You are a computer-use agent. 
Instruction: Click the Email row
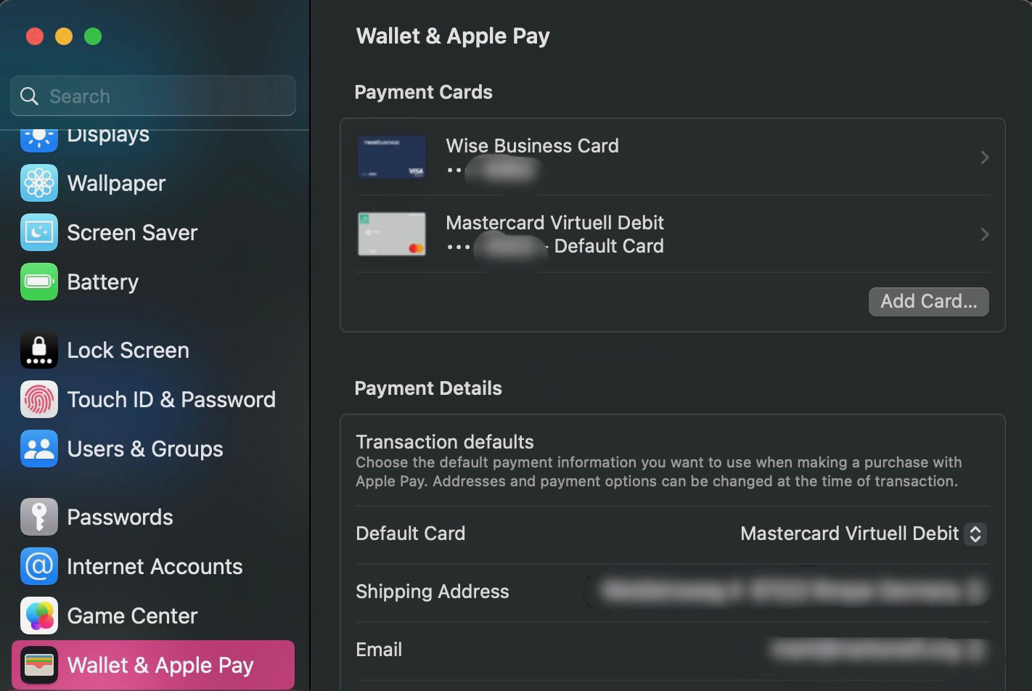click(x=671, y=650)
